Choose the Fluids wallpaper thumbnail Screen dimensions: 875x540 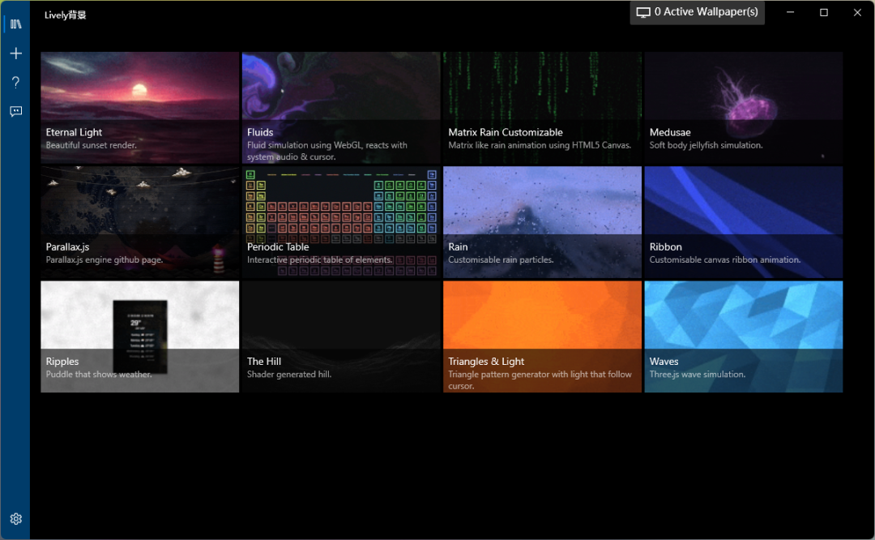tap(341, 107)
